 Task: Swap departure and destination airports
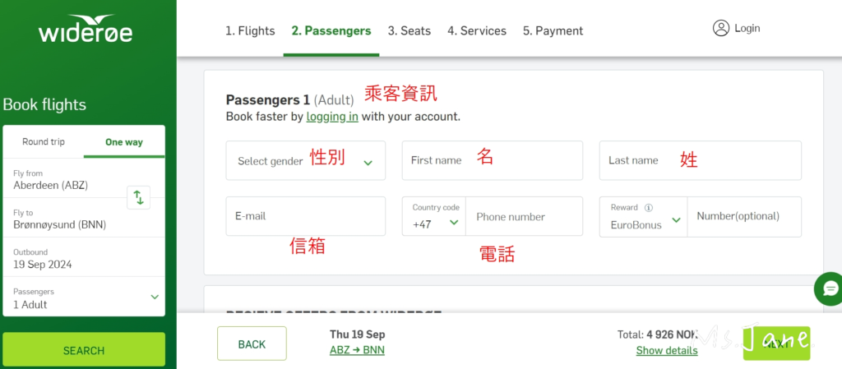(x=138, y=197)
